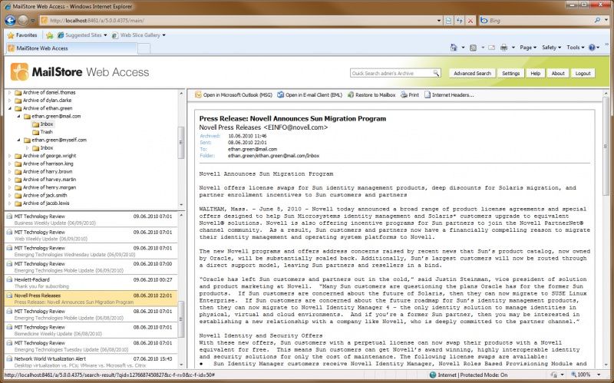Click the Advanced Search button
The image size is (614, 383).
pos(472,73)
